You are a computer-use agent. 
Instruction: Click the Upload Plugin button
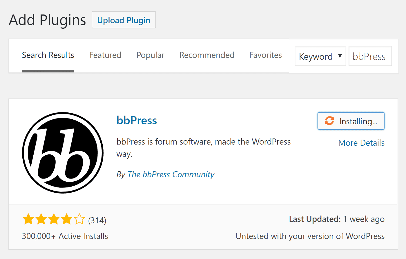coord(124,20)
